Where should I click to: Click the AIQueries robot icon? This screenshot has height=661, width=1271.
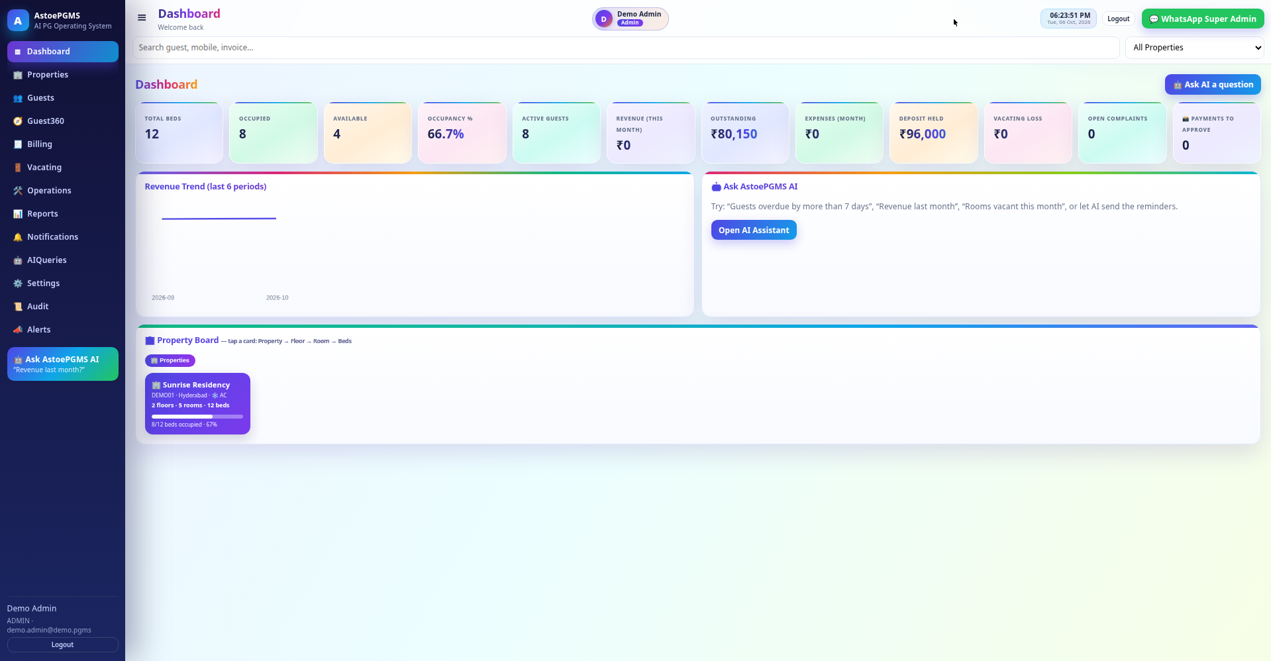pos(18,260)
